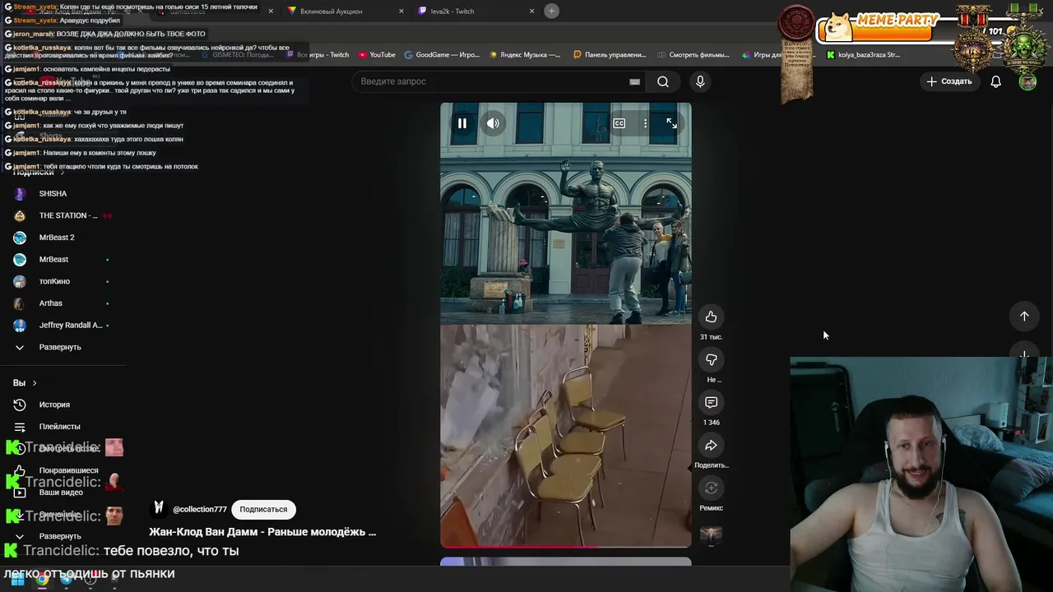Seek on the red Shorts progress bar

pos(566,546)
